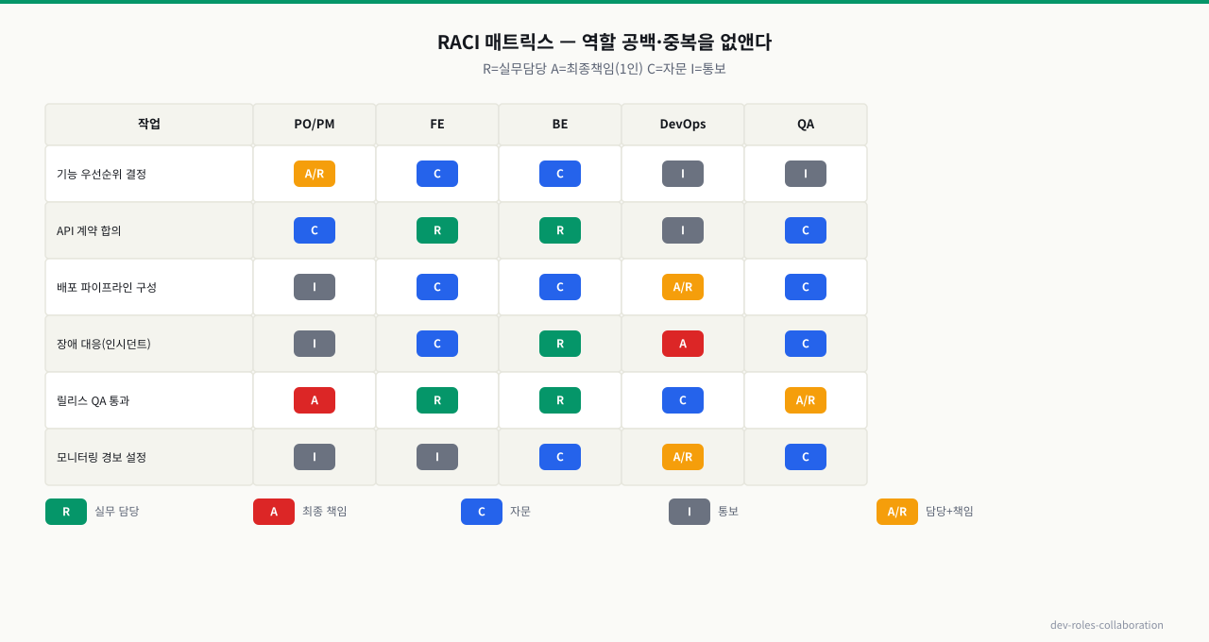The height and width of the screenshot is (642, 1209).
Task: Click C badge for BE in 모니터링 경보 설정
Action: [x=560, y=457]
